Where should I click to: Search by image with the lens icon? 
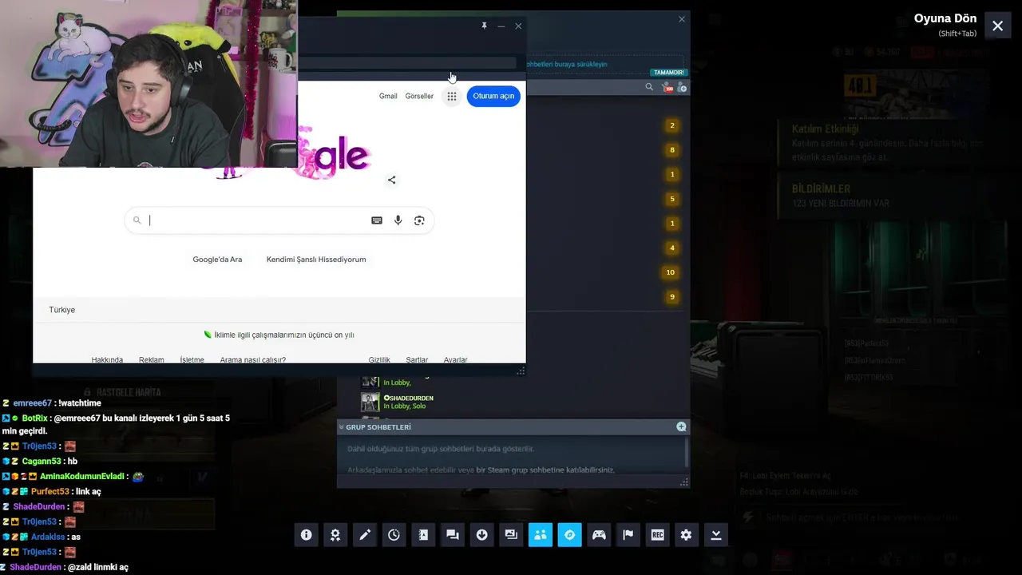(419, 220)
